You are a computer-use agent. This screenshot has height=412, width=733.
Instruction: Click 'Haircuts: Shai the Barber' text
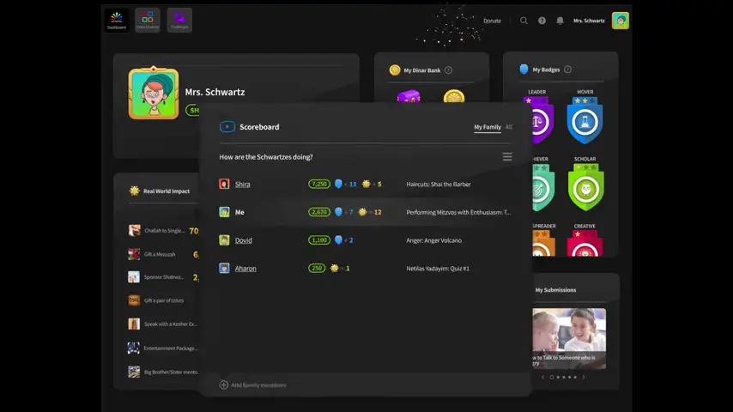[x=438, y=185]
